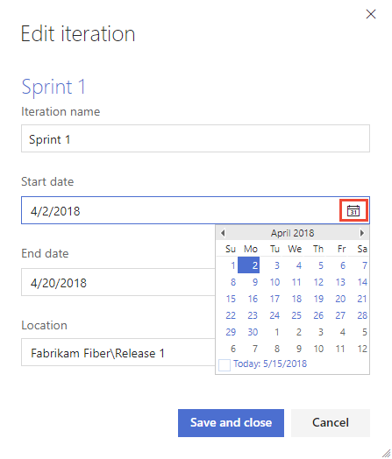Image resolution: width=392 pixels, height=459 pixels.
Task: Open the Start date calendar picker icon
Action: point(353,210)
